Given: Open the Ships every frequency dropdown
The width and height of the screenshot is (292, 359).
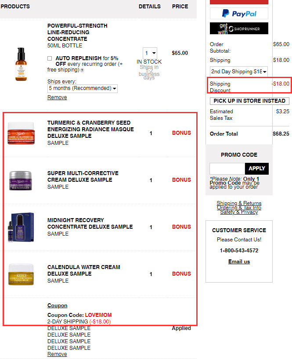Looking at the screenshot, I should click(83, 88).
